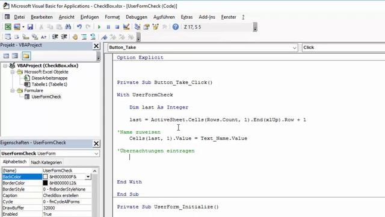Outdent the selected code lines
This screenshot has width=385, height=217.
point(64,37)
